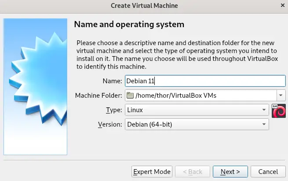Close the Create Virtual Machine dialog

coord(282,6)
